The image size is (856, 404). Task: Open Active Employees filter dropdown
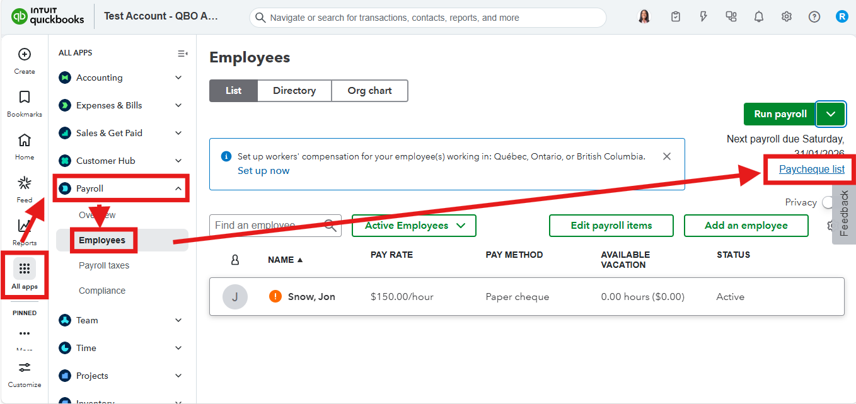(x=414, y=226)
